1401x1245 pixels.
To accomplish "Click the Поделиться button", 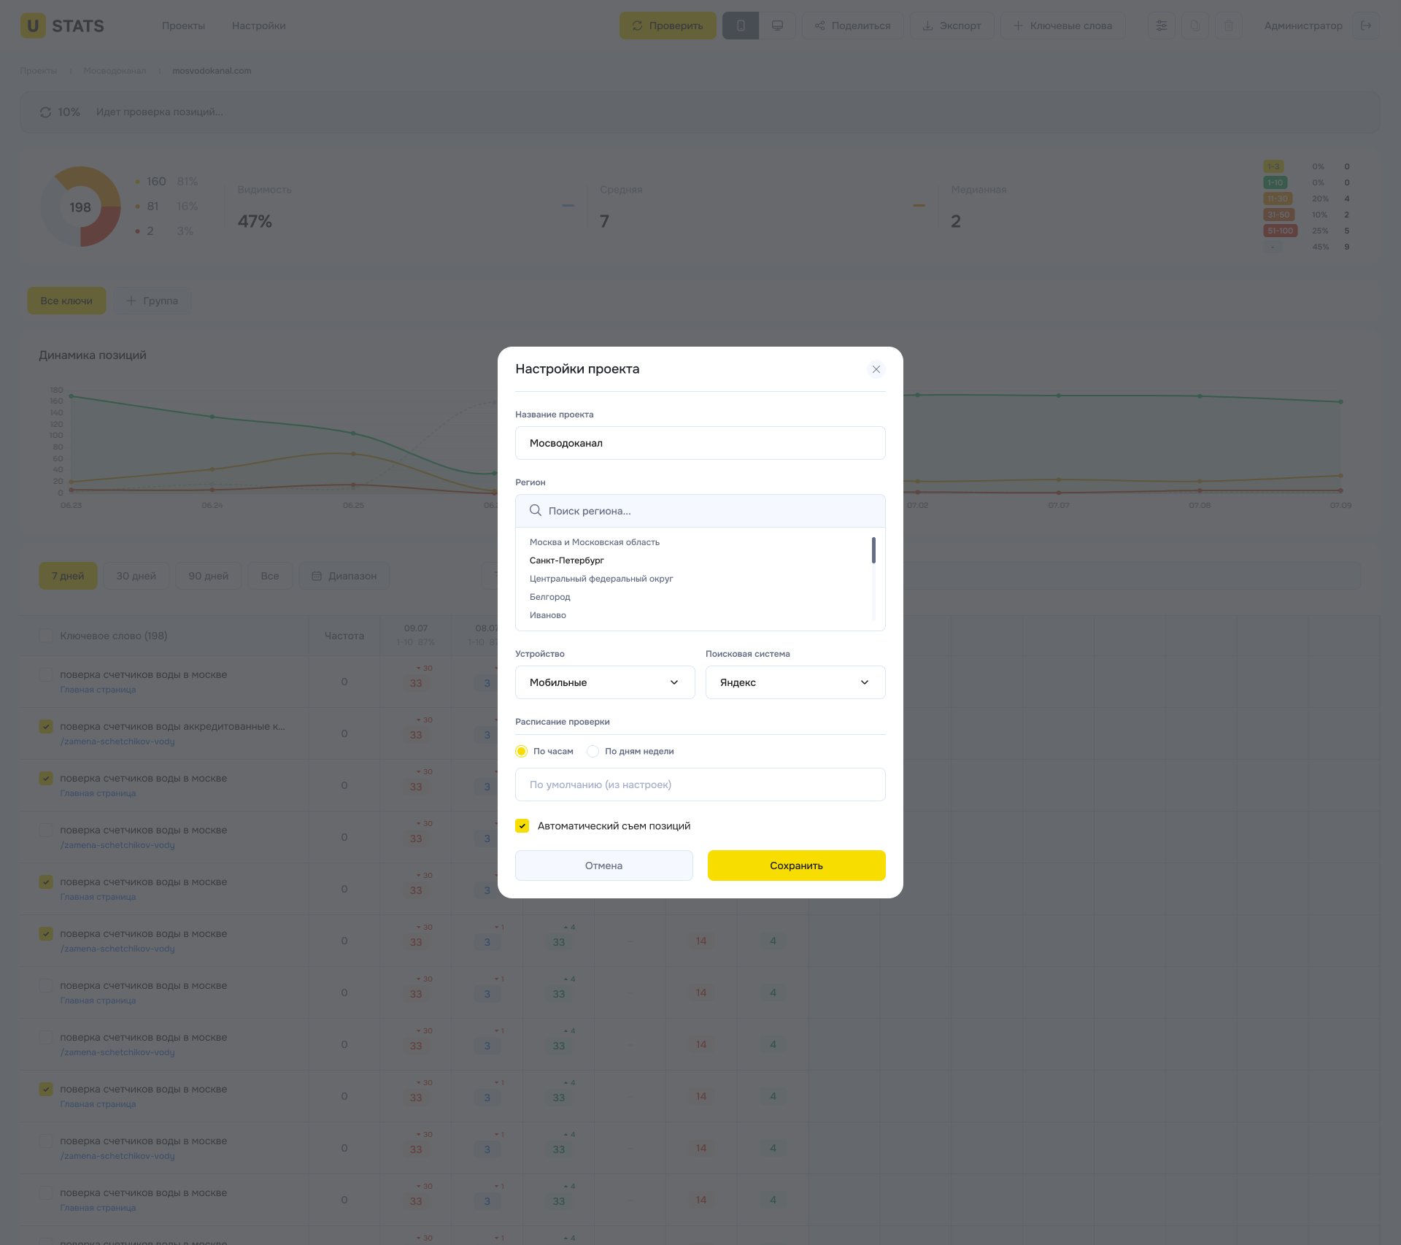I will click(x=852, y=26).
